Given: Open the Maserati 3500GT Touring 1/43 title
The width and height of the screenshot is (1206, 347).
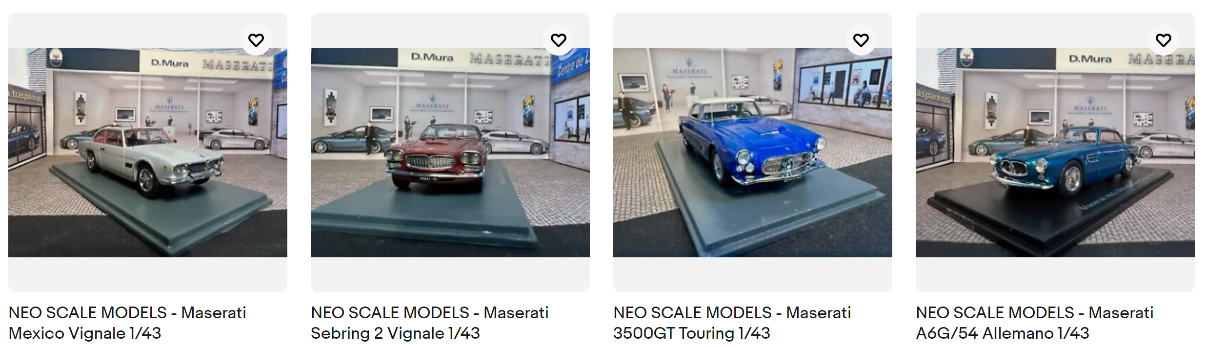Looking at the screenshot, I should tap(732, 323).
